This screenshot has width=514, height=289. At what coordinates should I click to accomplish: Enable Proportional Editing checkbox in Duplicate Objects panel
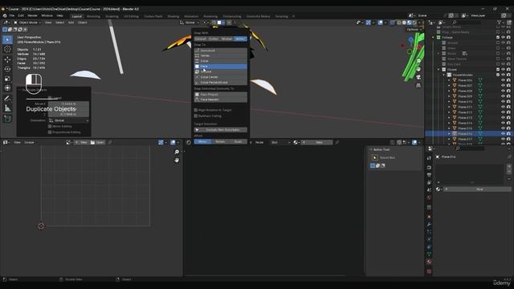[50, 132]
